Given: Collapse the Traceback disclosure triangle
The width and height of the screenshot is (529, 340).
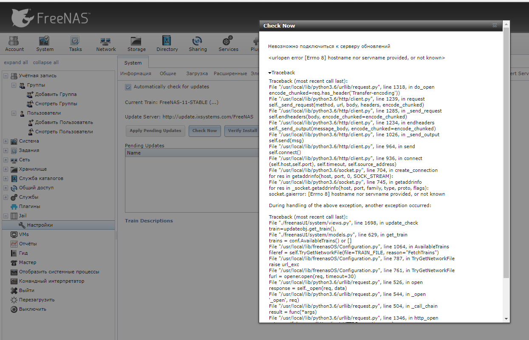Looking at the screenshot, I should tap(270, 73).
